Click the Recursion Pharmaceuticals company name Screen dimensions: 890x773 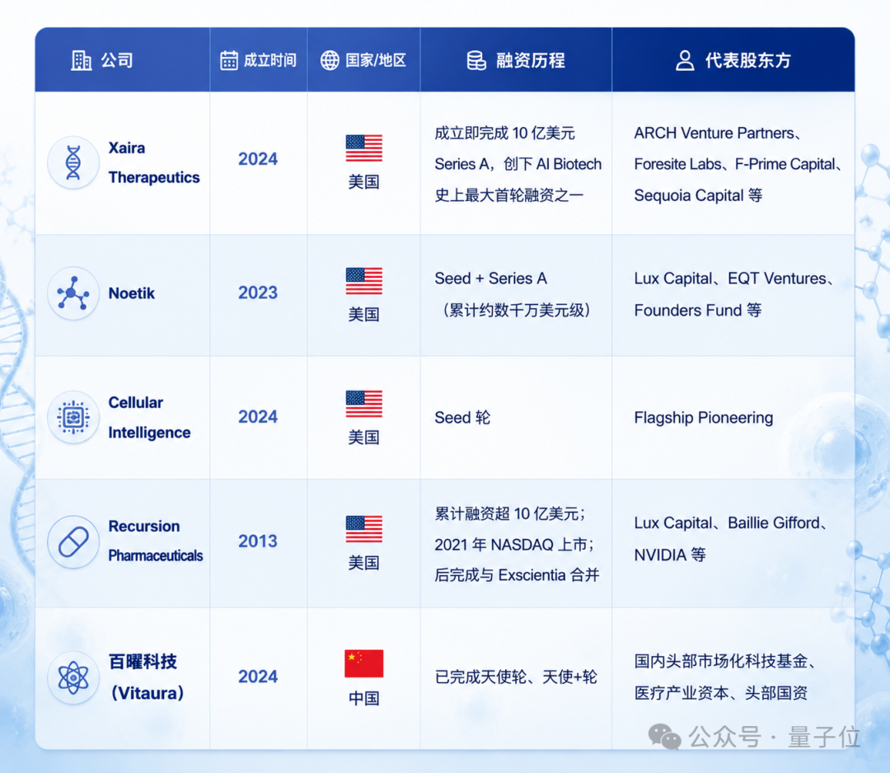pyautogui.click(x=156, y=541)
